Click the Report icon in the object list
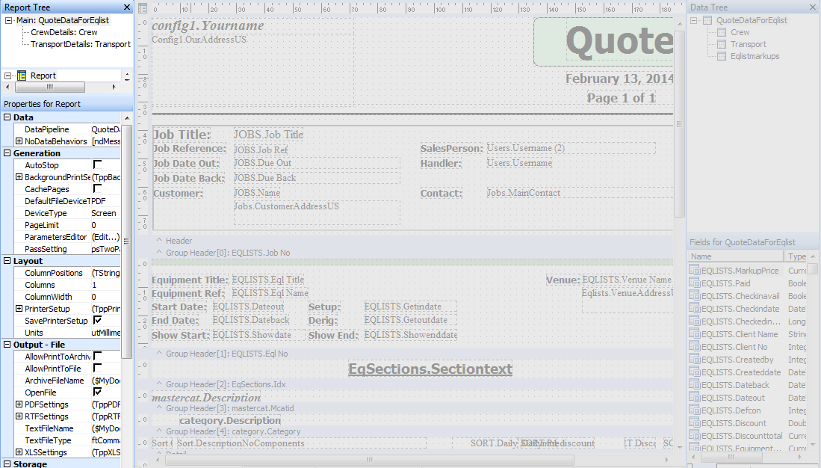The height and width of the screenshot is (468, 821). coord(22,76)
